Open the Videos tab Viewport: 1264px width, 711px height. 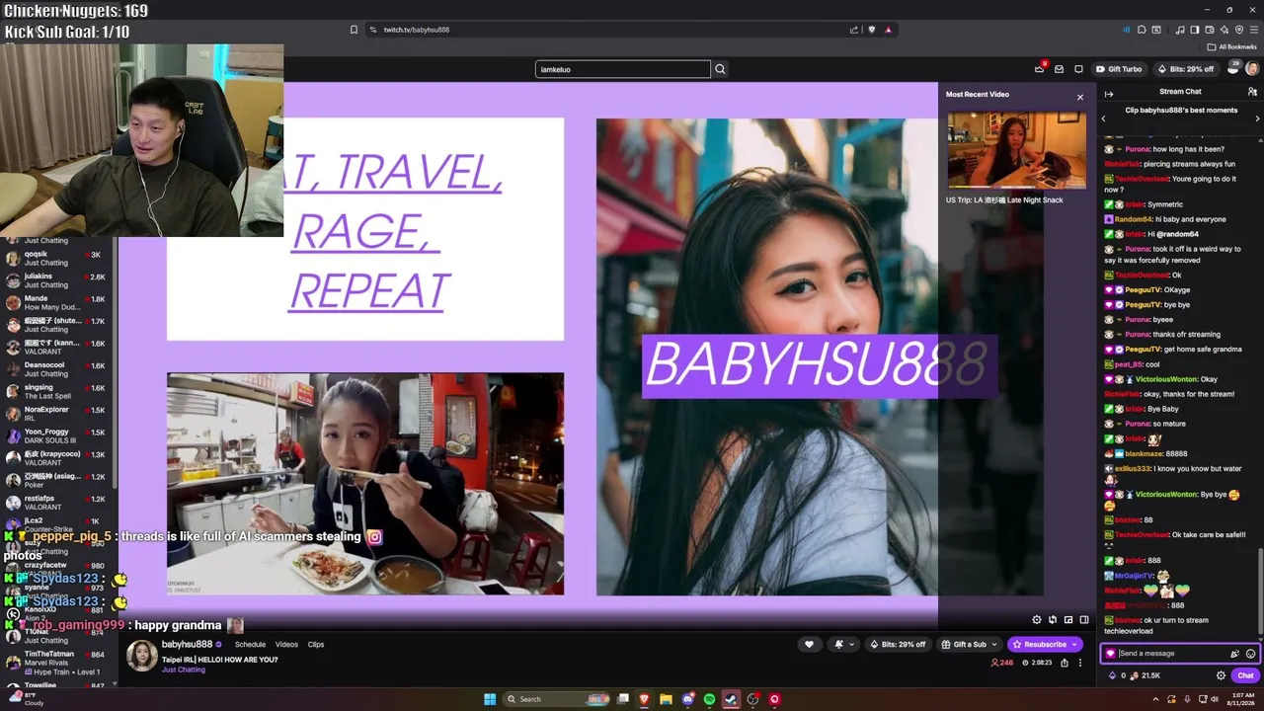[x=286, y=645]
